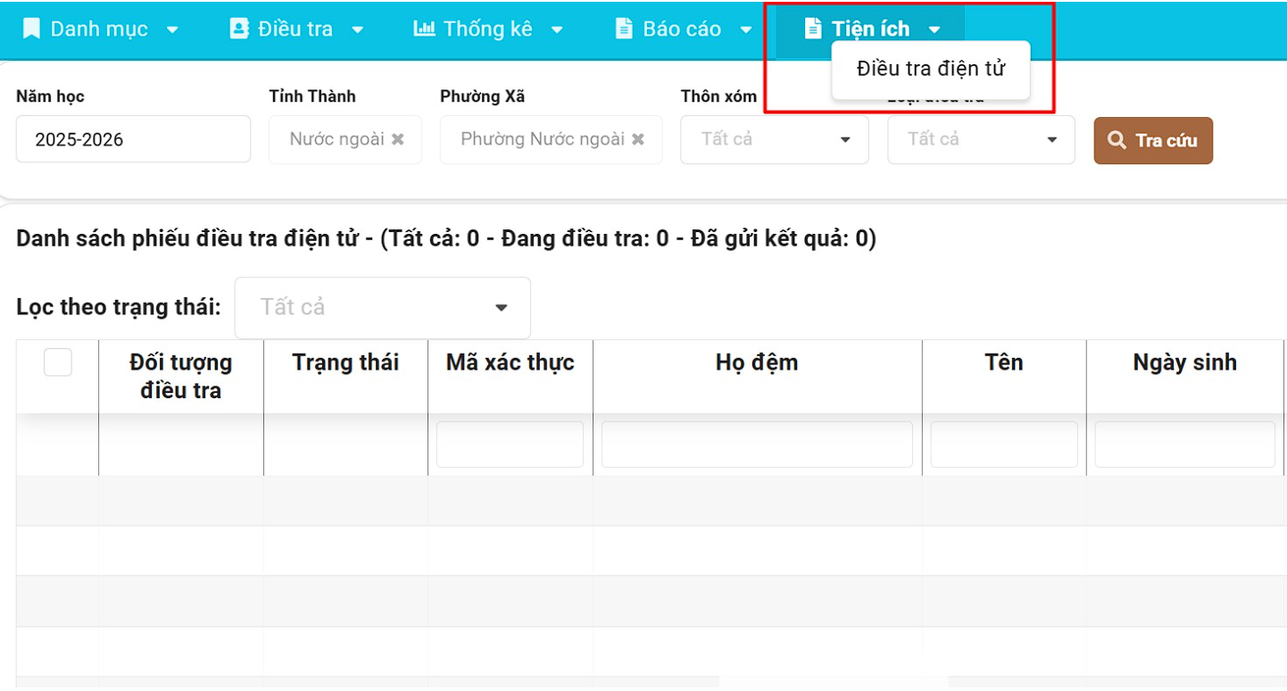The height and width of the screenshot is (691, 1287).
Task: Open the Thống kê menu
Action: pyautogui.click(x=488, y=29)
